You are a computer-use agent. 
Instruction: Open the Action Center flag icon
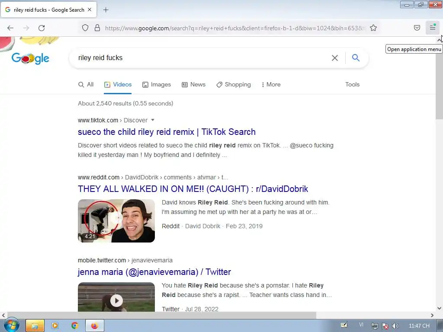385,326
